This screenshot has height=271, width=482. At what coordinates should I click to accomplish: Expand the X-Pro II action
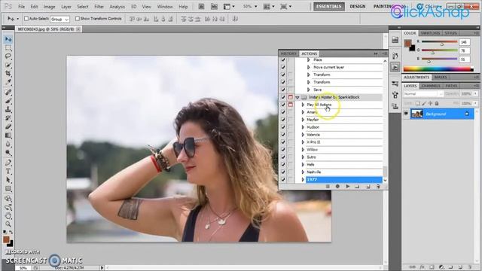303,142
